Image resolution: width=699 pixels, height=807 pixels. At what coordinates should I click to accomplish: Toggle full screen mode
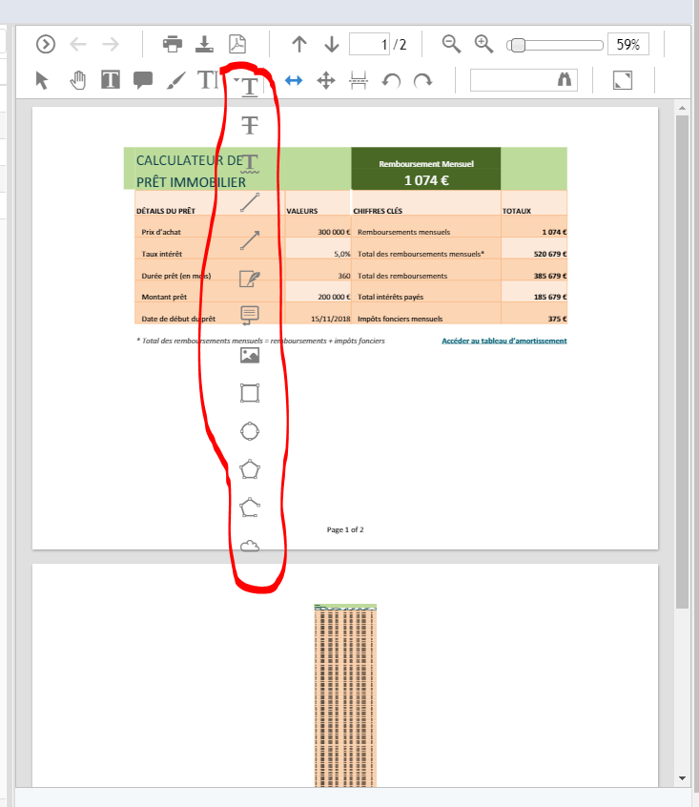click(x=623, y=80)
